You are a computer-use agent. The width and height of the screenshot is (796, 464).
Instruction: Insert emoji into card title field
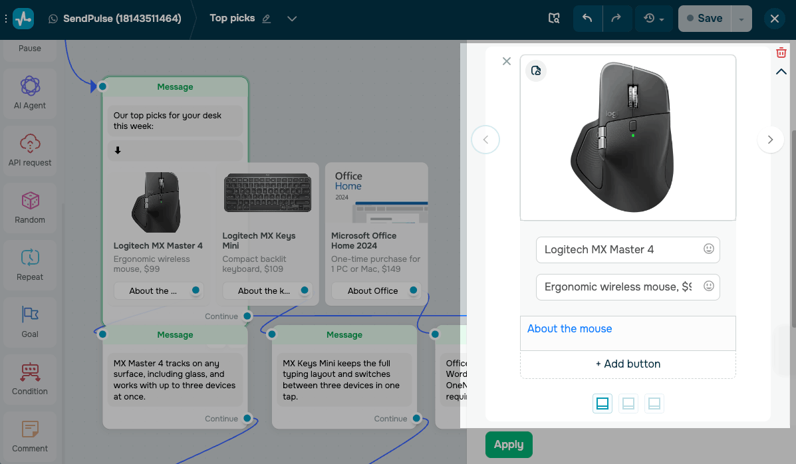[709, 249]
